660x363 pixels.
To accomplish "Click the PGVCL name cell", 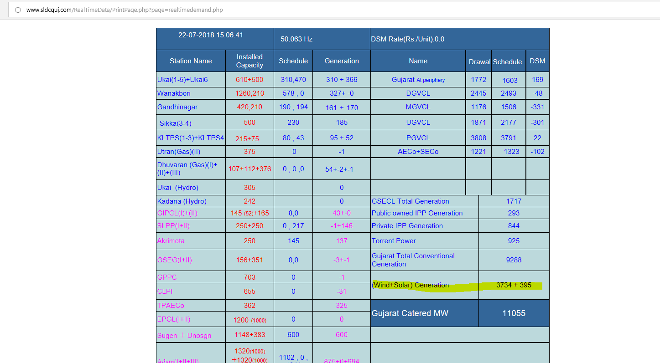I will [418, 138].
